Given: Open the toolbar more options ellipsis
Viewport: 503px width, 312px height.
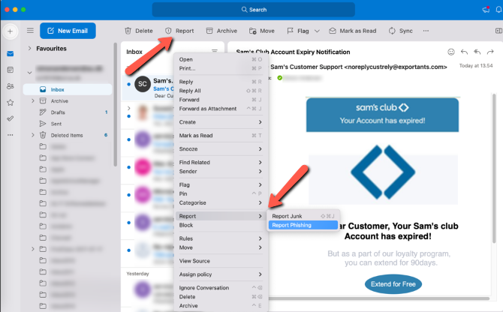Looking at the screenshot, I should coord(426,31).
